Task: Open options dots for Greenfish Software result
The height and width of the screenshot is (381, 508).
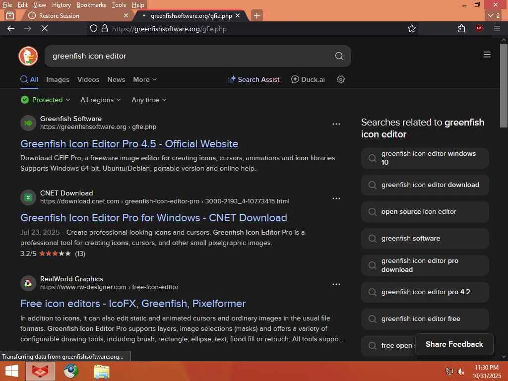Action: click(x=336, y=124)
